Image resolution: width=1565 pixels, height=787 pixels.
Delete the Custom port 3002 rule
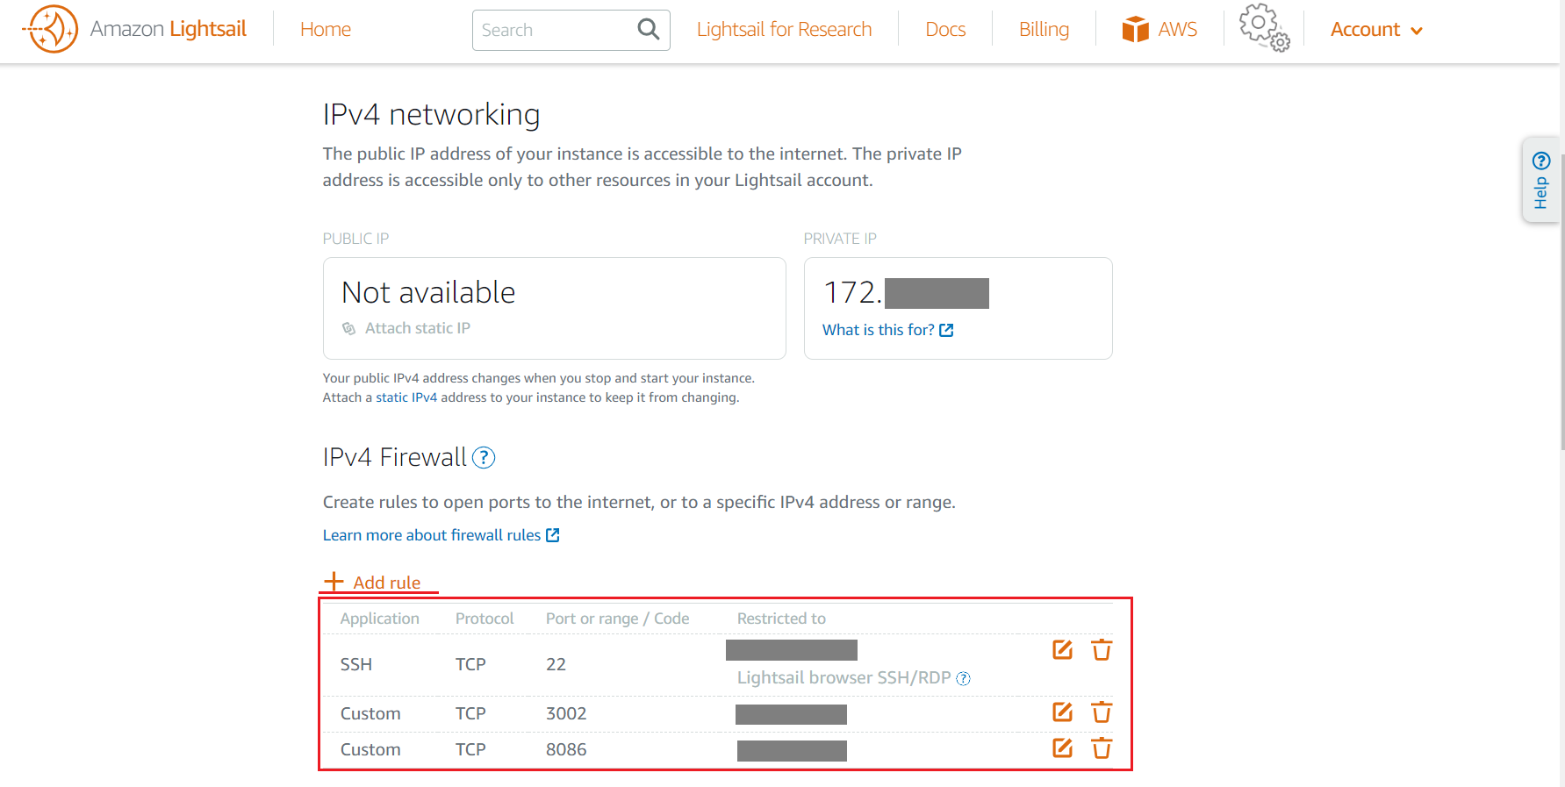(1102, 712)
